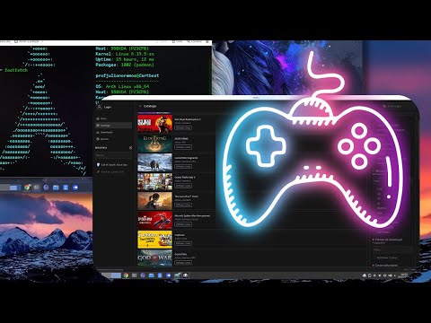Click the back arrow beside the Catalogue title
Image resolution: width=431 pixels, height=323 pixels.
[x=140, y=106]
